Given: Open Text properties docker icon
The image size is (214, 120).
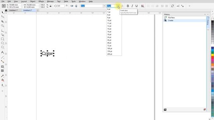Looking at the screenshot, I should [182, 6].
